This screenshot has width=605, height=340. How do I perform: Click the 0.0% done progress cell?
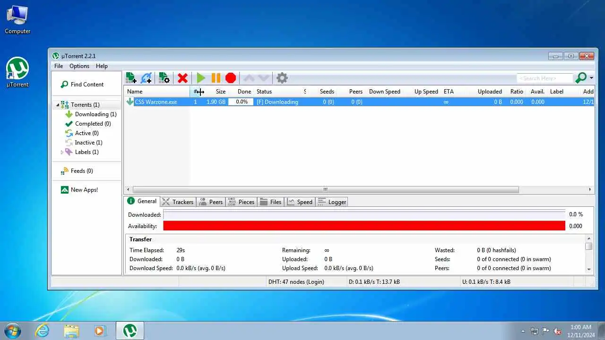point(242,102)
